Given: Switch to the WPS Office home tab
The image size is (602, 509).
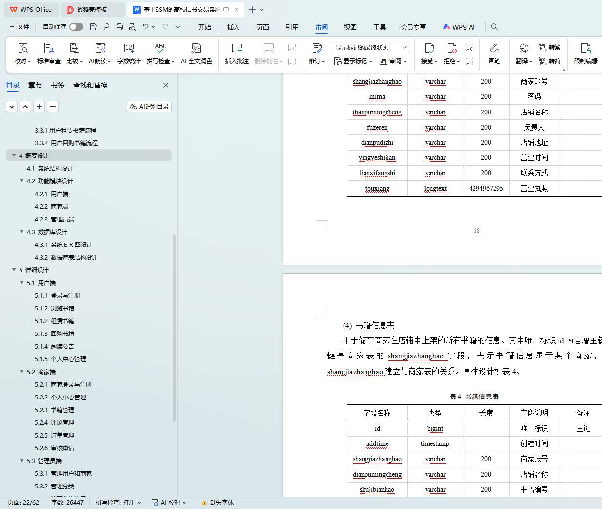Looking at the screenshot, I should 31,10.
